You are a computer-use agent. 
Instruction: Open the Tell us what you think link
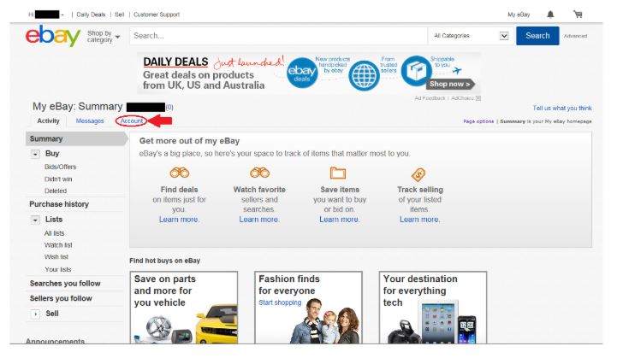pos(561,109)
